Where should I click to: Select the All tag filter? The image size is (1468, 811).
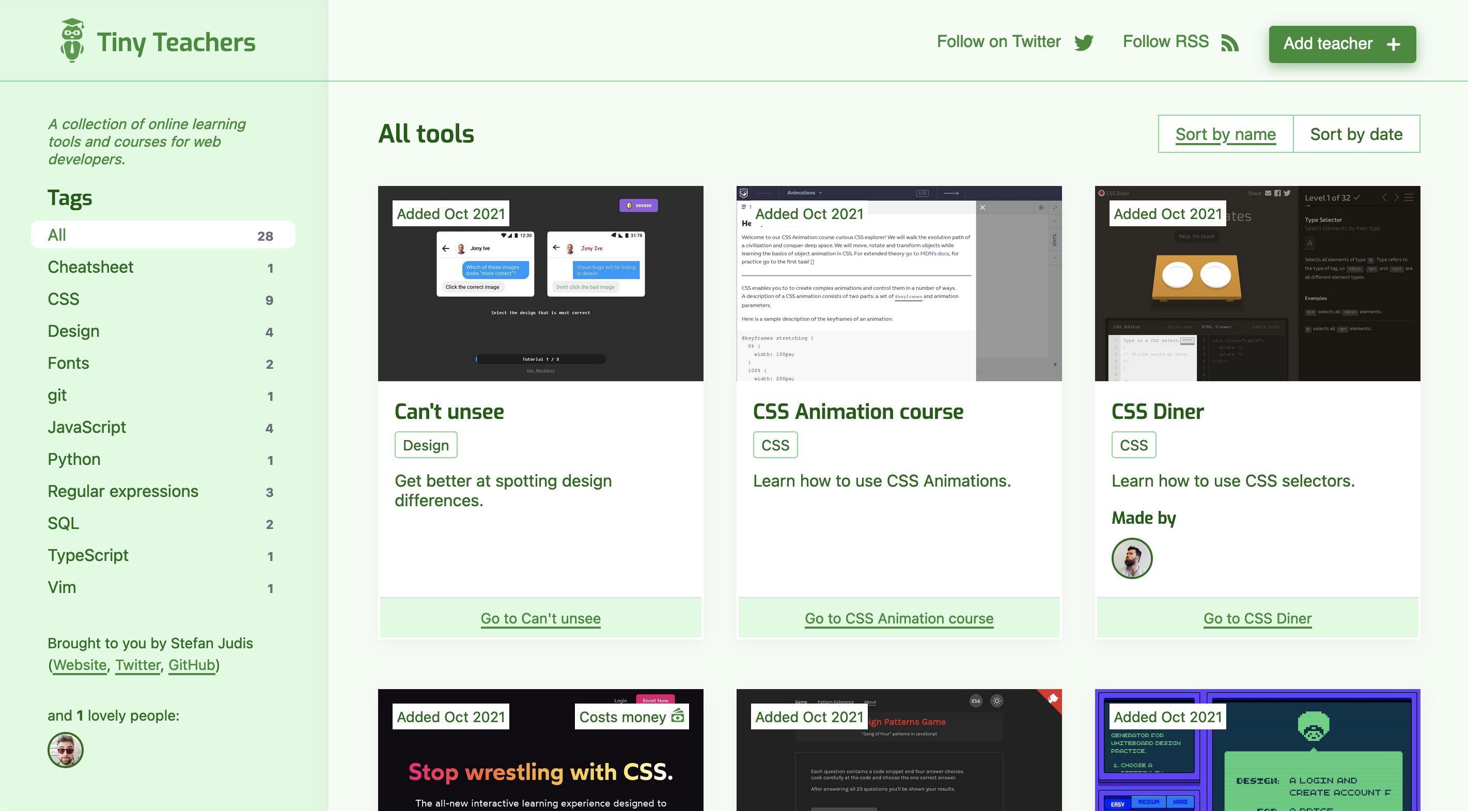[163, 235]
